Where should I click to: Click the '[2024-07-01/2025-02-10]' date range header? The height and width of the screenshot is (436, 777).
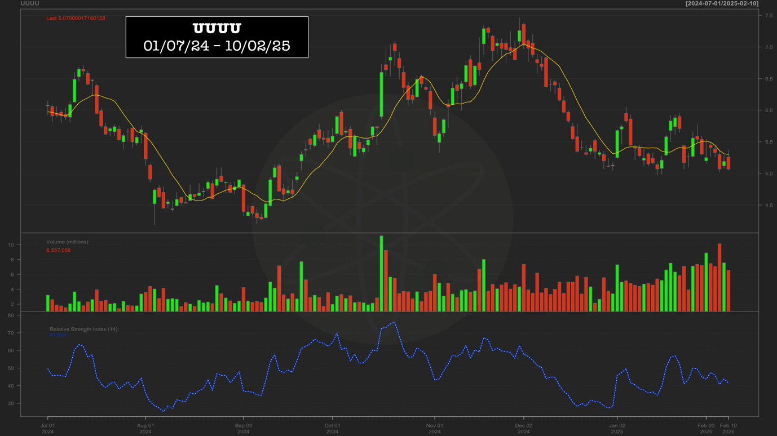[722, 3]
